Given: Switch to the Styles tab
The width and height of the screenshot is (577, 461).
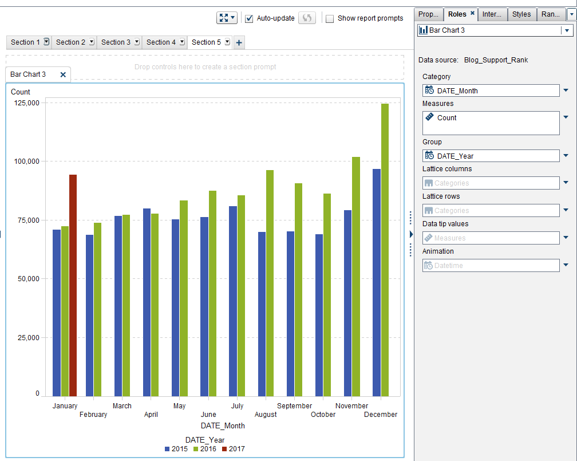Looking at the screenshot, I should pyautogui.click(x=521, y=14).
